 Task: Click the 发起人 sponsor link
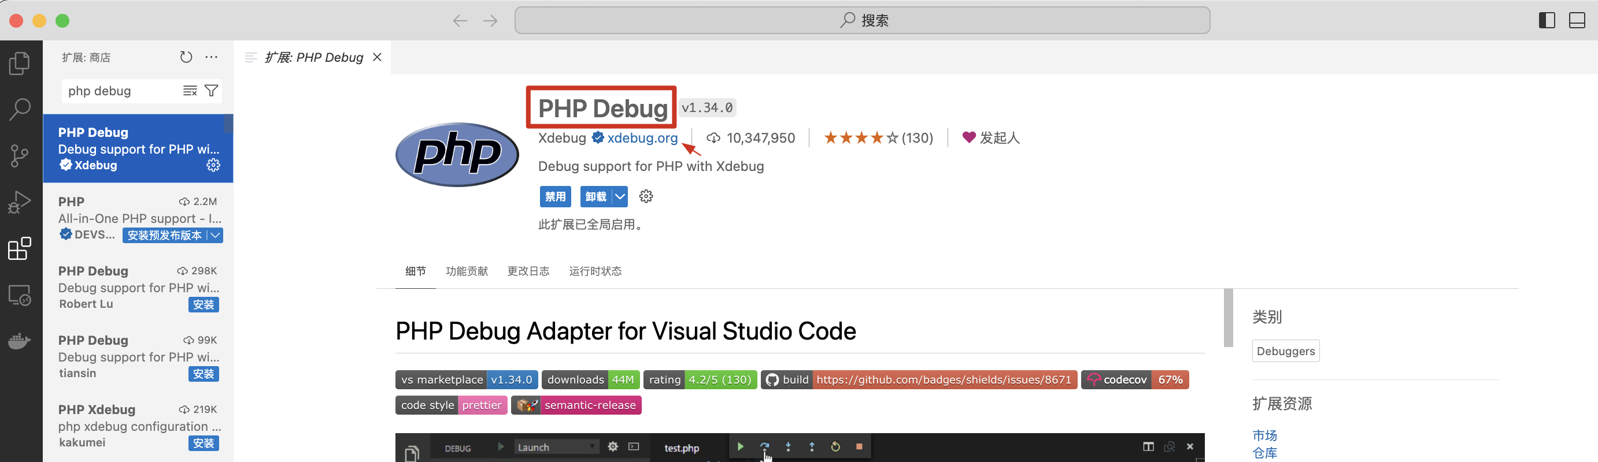click(x=1000, y=137)
